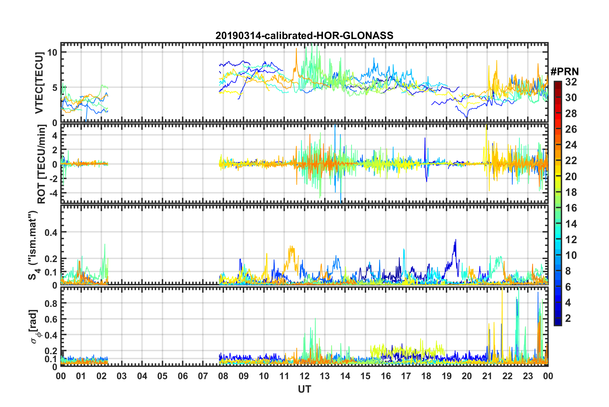Viewport: 609px width, 407px height.
Task: Click UT axis hour label "15"
Action: (365, 376)
